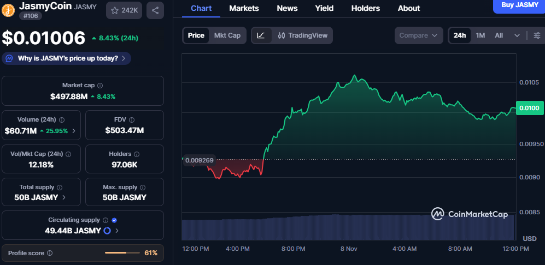Go to the Holders tab
Screen dimensions: 545x265
coord(365,8)
